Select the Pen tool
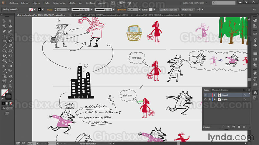This screenshot has width=259, height=145. [4, 31]
